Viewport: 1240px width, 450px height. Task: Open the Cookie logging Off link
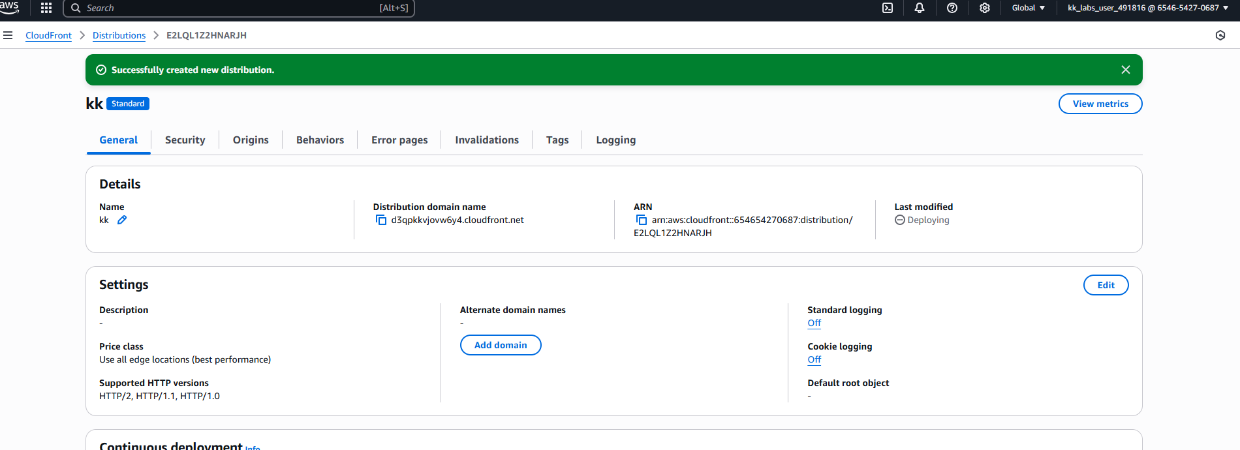coord(814,359)
